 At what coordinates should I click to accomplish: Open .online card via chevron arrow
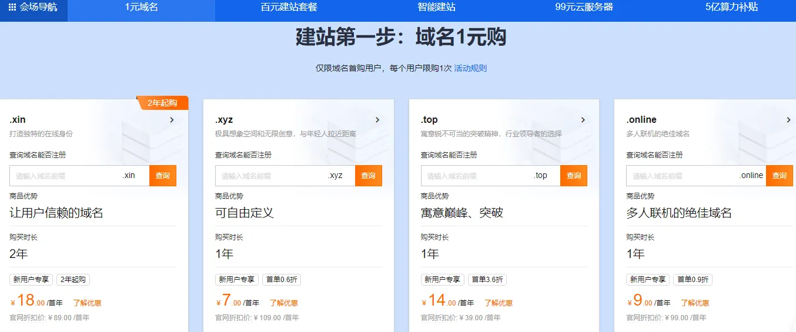coord(788,120)
